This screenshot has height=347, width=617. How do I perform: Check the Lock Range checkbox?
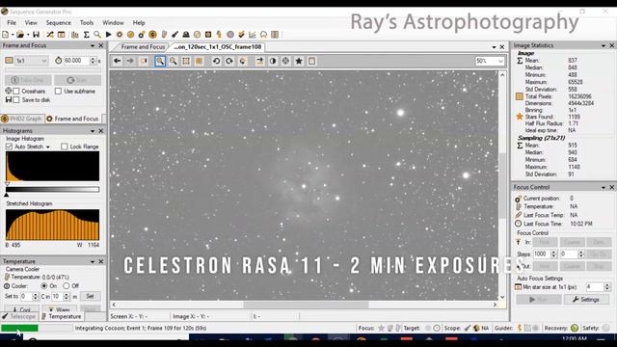tap(65, 147)
